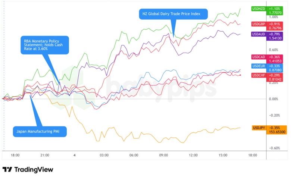The image size is (291, 179).
Task: Click the 0.00% baseline axis label
Action: pyautogui.click(x=274, y=99)
